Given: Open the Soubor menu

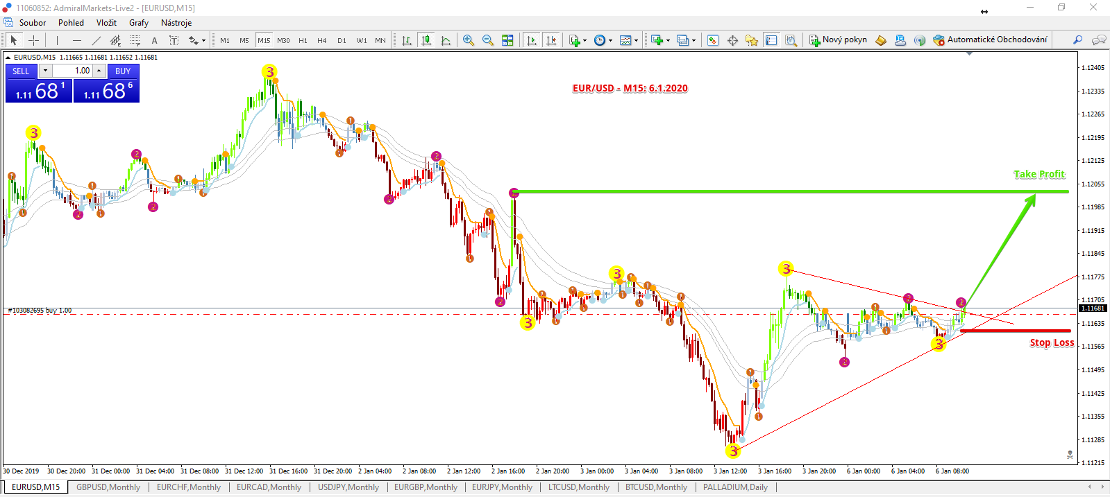Looking at the screenshot, I should pyautogui.click(x=33, y=23).
